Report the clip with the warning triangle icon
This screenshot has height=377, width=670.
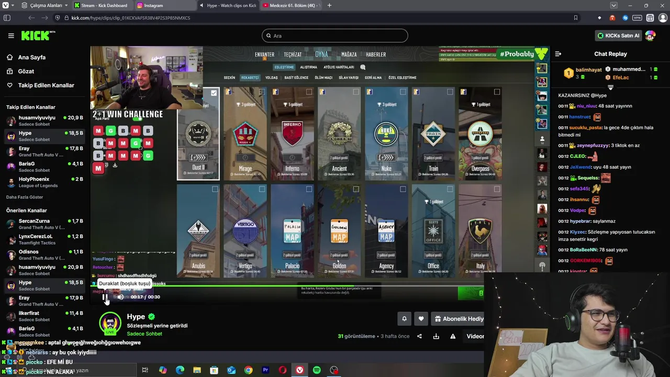point(453,336)
